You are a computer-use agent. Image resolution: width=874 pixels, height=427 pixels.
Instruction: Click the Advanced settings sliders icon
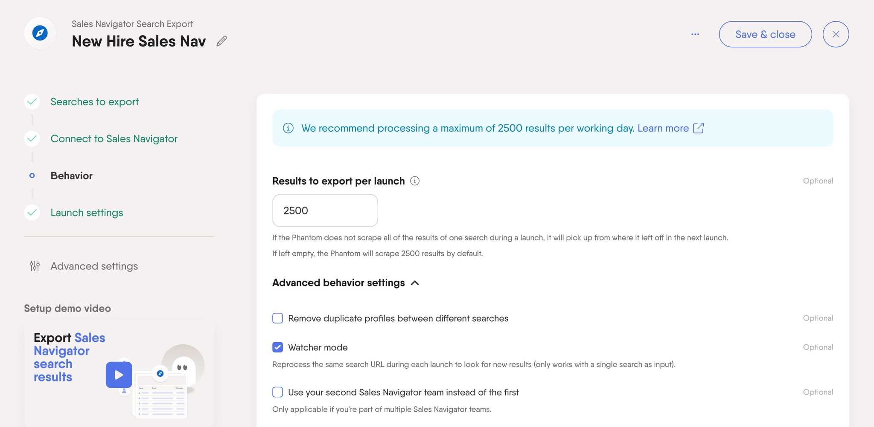tap(35, 266)
